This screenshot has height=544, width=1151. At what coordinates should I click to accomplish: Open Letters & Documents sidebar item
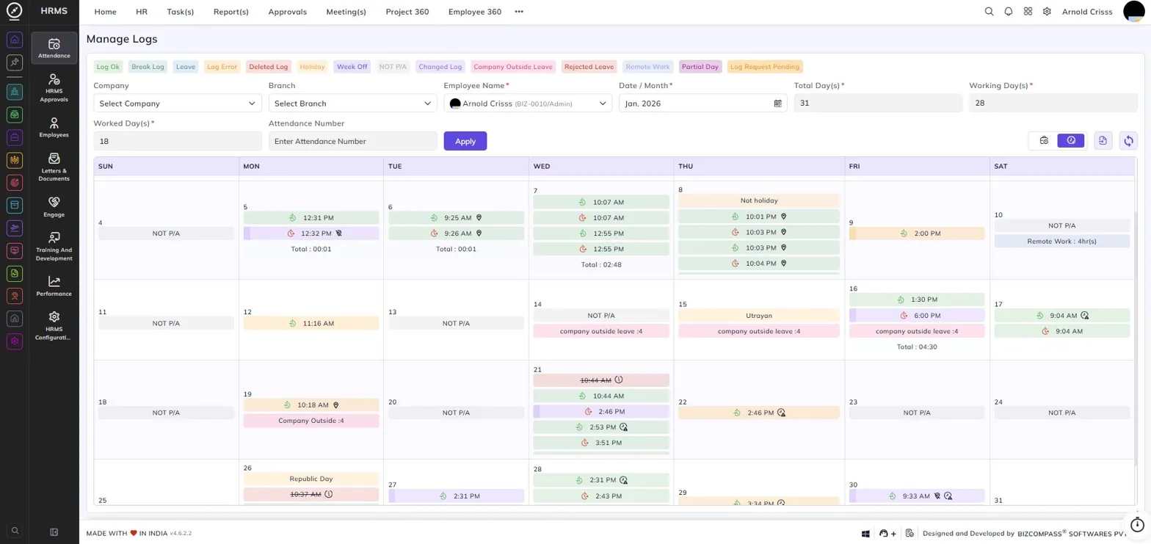point(54,167)
